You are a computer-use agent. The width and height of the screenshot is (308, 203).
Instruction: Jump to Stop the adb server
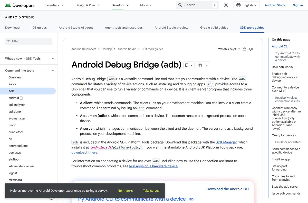(x=285, y=187)
